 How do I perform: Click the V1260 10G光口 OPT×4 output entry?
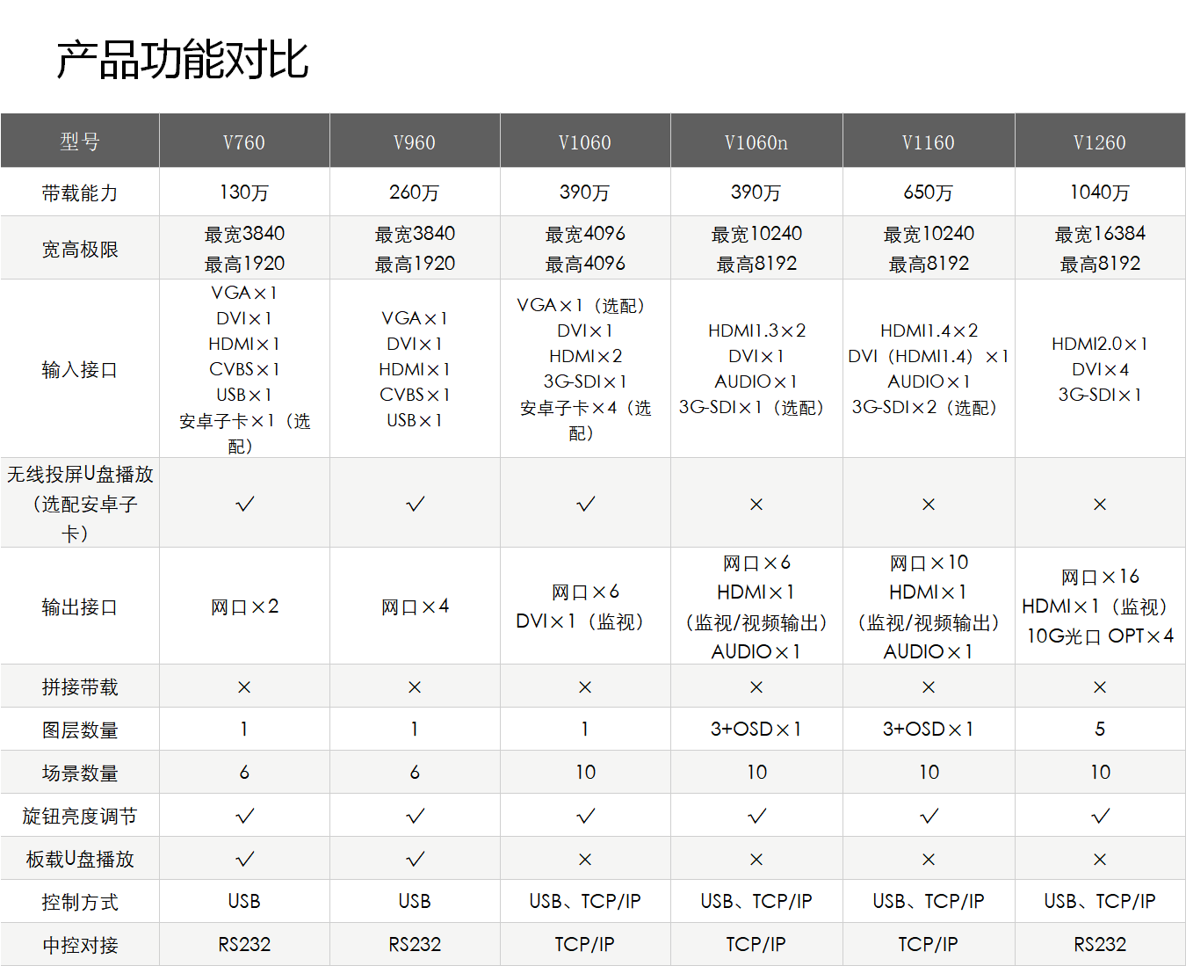click(1099, 636)
